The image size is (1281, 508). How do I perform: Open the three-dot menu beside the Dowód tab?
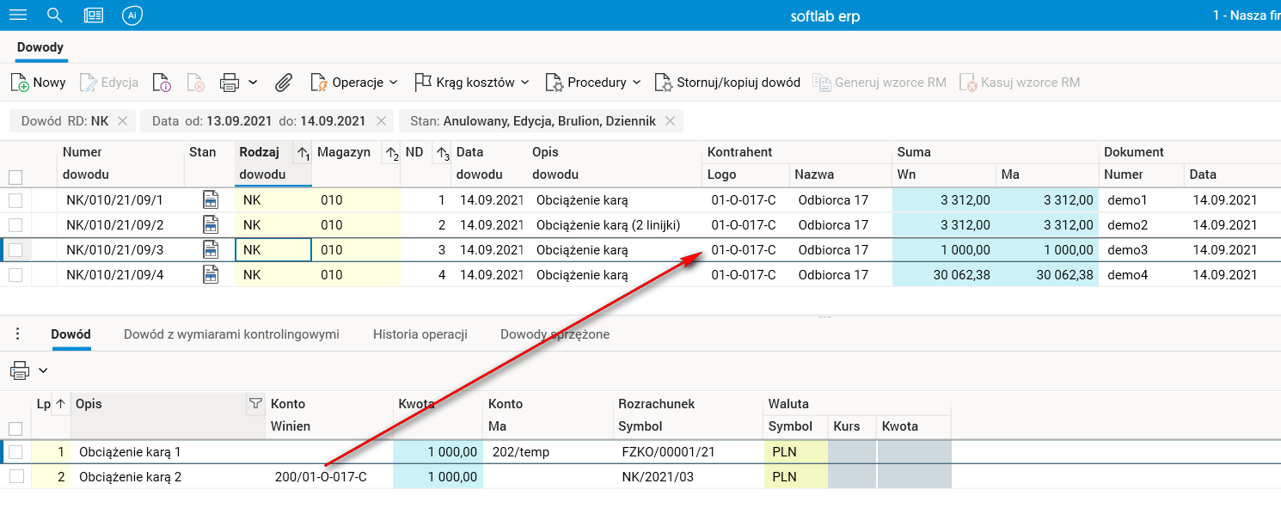point(18,334)
